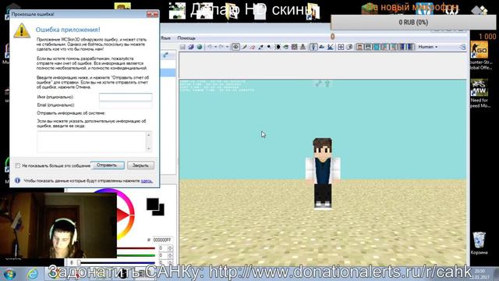Click the grid overlay icon after view modes
This screenshot has width=499, height=281.
341,47
